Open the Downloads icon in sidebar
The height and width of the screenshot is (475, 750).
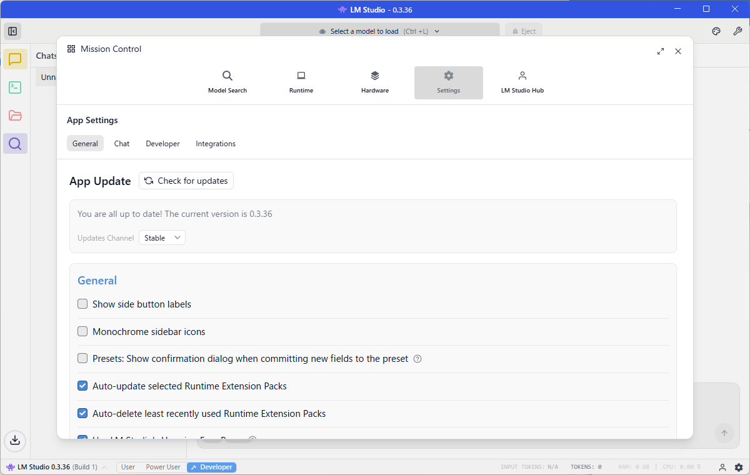[15, 440]
